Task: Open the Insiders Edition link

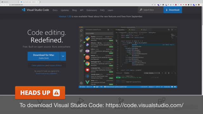Action: pyautogui.click(x=56, y=65)
